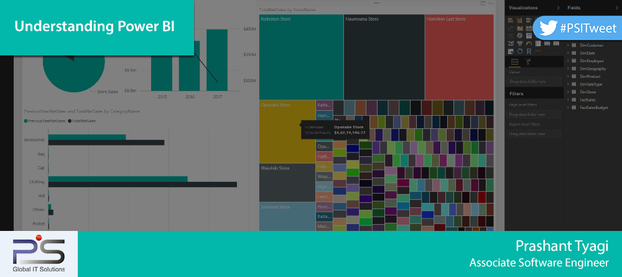This screenshot has height=277, width=622.
Task: Expand the FactSales table arrow
Action: pyautogui.click(x=569, y=100)
